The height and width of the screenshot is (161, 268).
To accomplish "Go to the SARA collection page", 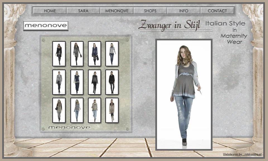I will 83,11.
